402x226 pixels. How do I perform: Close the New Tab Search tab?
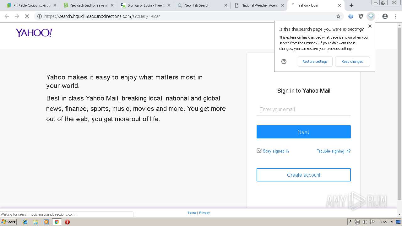tap(225, 5)
